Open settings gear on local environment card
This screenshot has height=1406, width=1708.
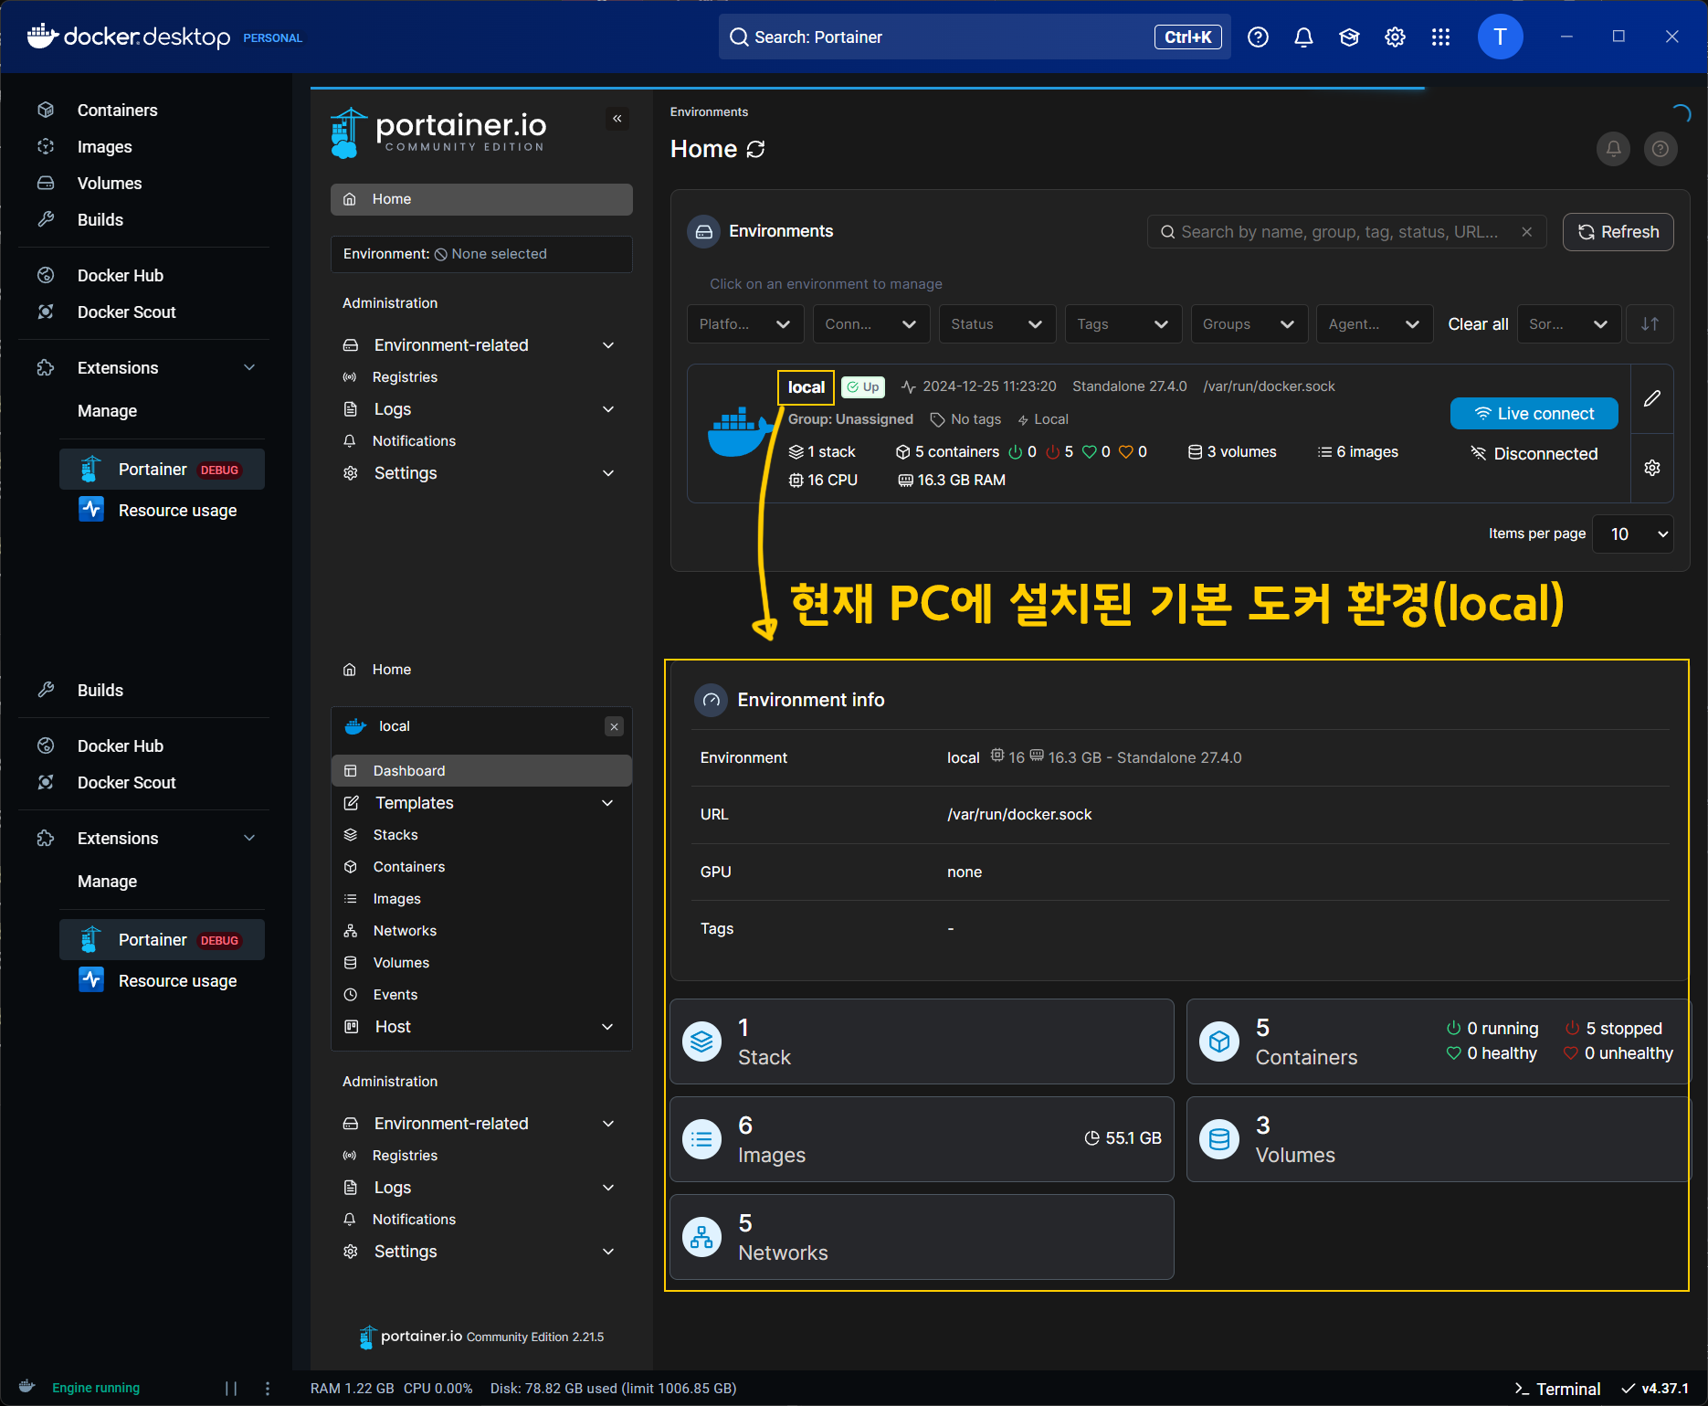point(1652,468)
